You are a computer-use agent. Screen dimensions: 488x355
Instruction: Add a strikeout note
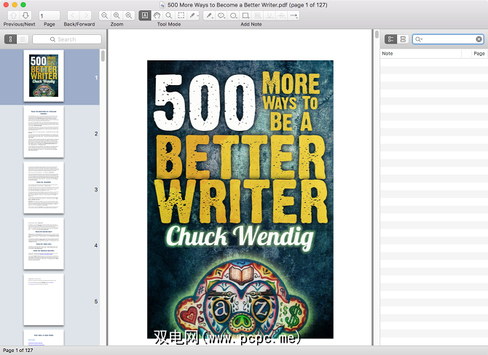coord(281,15)
